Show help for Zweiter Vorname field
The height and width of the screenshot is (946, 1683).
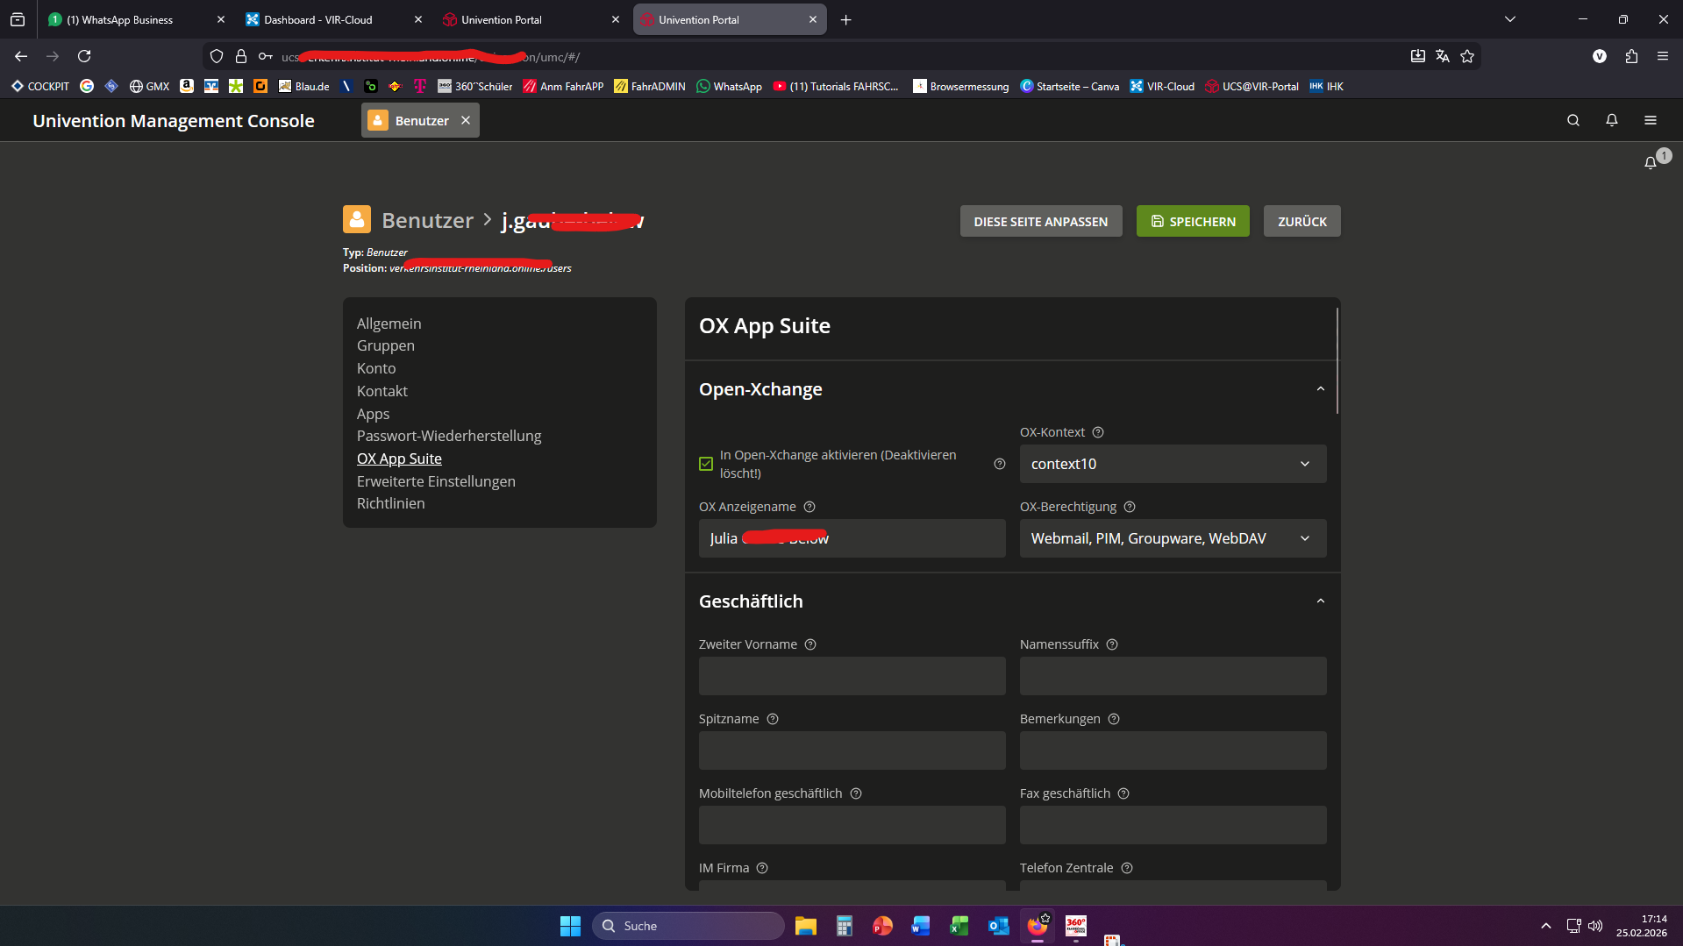click(810, 644)
